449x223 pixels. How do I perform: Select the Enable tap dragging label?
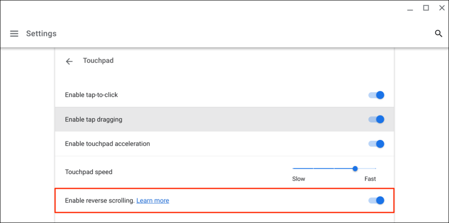click(x=93, y=119)
